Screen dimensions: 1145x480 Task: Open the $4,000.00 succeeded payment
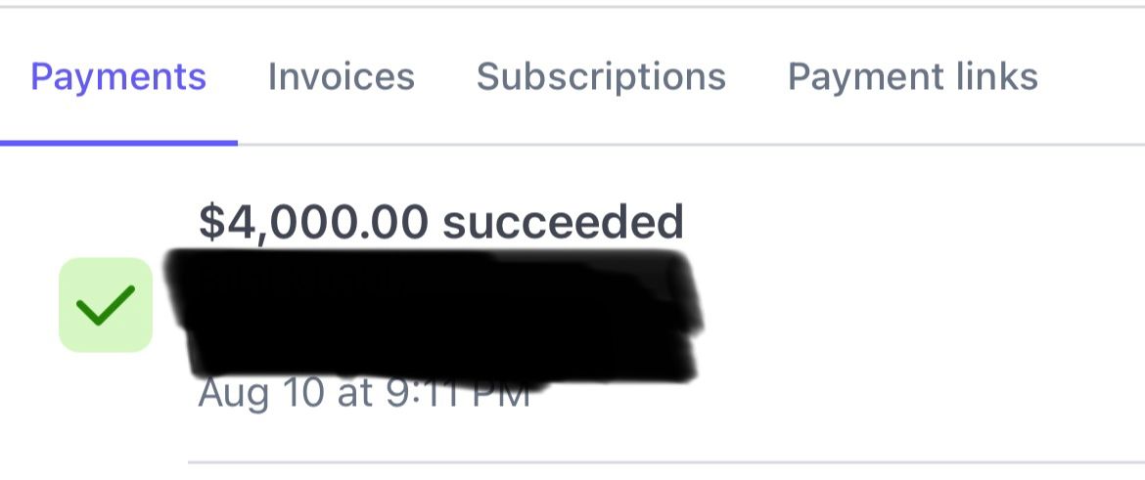(440, 223)
